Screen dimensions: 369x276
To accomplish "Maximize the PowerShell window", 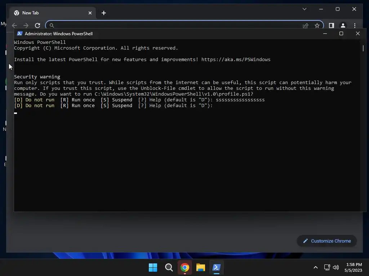I will [x=341, y=33].
